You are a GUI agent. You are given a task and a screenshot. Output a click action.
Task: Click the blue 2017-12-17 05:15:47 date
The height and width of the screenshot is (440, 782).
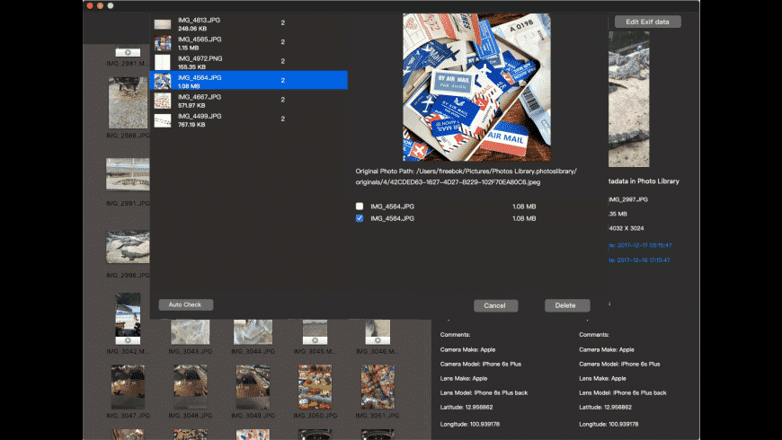pos(640,245)
